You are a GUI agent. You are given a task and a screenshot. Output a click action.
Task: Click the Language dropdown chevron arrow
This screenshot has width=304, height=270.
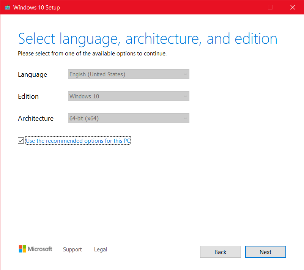tap(185, 74)
